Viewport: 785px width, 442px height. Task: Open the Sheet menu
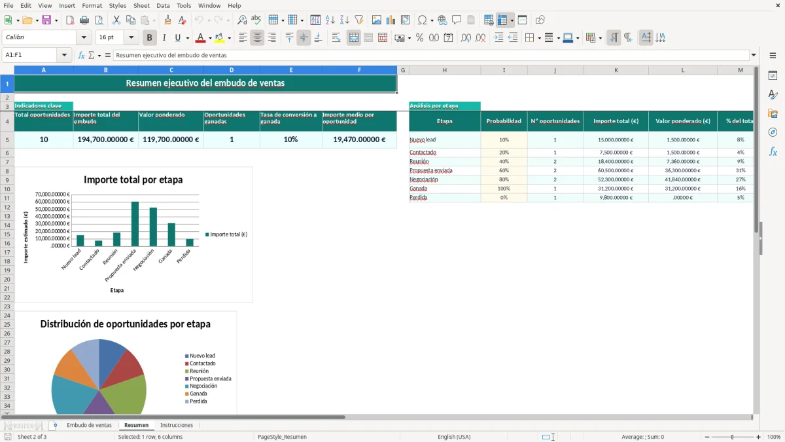[141, 5]
